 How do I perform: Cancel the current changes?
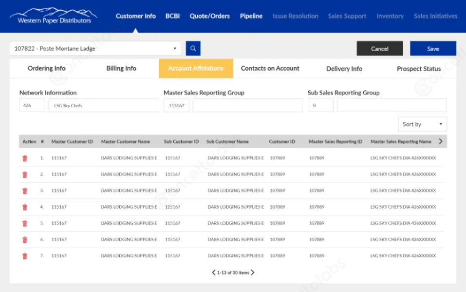[x=379, y=48]
